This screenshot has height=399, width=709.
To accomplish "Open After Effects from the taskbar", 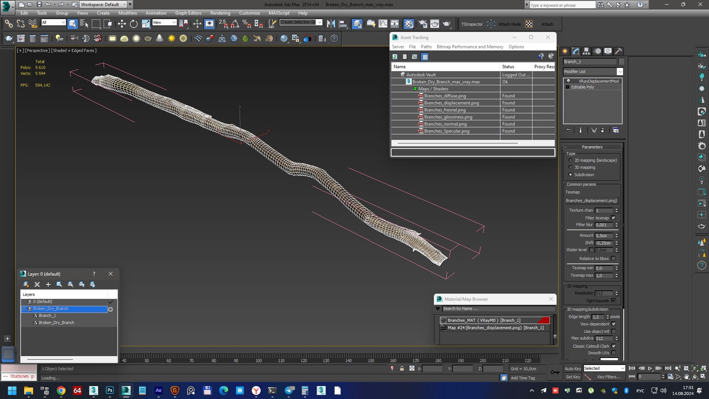I will click(158, 391).
